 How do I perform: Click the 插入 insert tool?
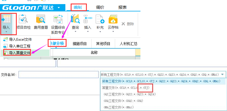tap(88, 22)
